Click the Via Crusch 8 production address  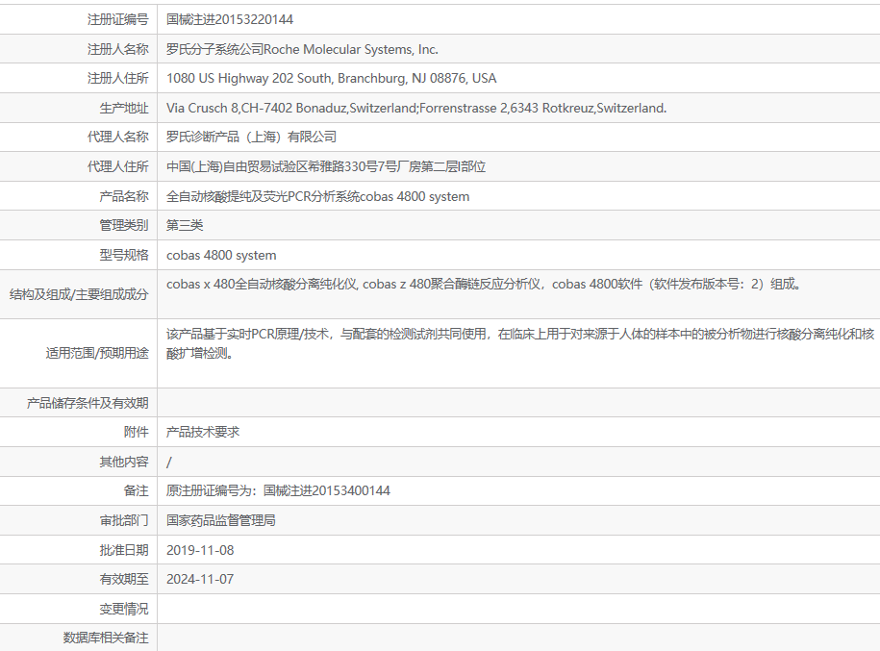click(x=416, y=108)
